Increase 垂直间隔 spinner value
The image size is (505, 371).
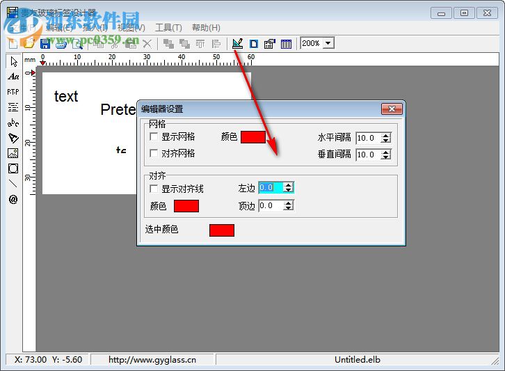pos(385,152)
